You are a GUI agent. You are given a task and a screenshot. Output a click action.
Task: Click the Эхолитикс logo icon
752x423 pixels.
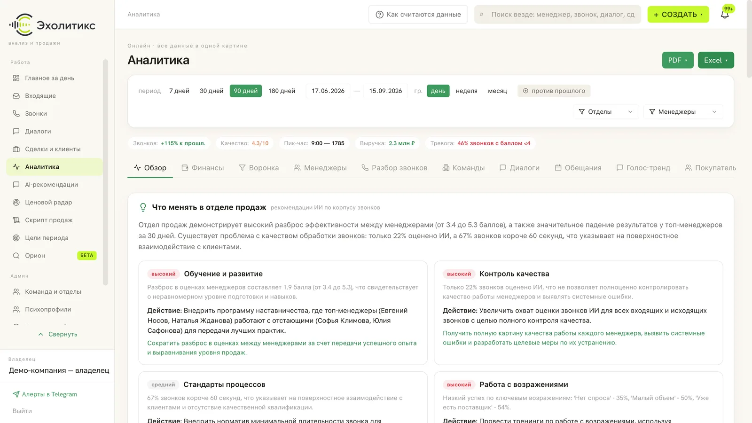pyautogui.click(x=21, y=25)
